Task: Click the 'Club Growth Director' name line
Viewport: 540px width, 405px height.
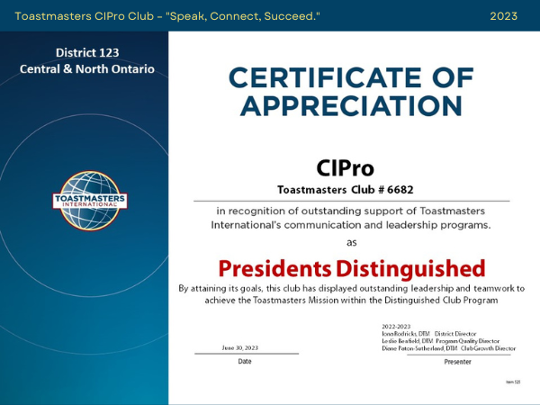Action: [x=449, y=348]
